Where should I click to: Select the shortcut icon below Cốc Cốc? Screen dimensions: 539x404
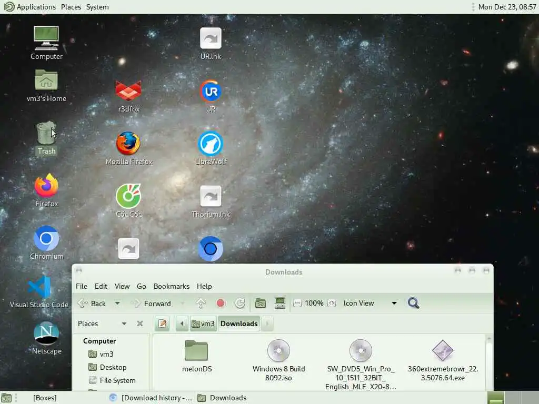coord(128,249)
